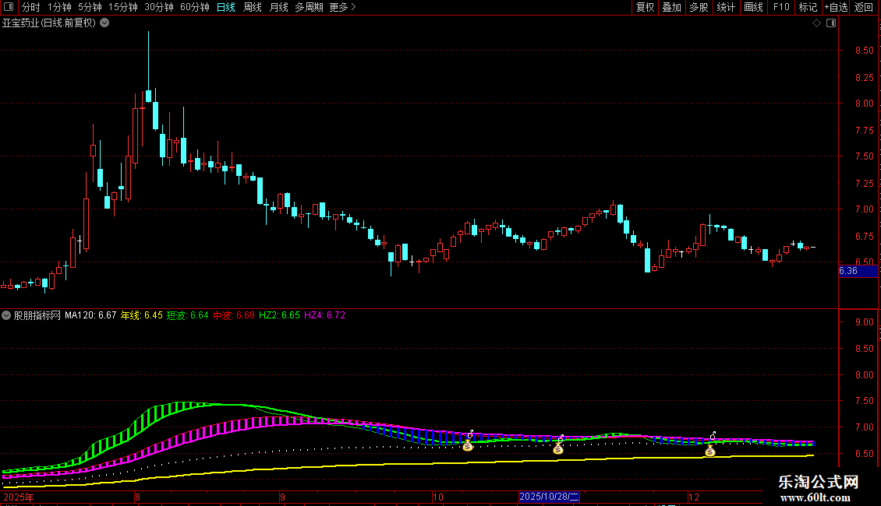
Task: Click the 中波: 6.69 indicator label
Action: point(234,315)
